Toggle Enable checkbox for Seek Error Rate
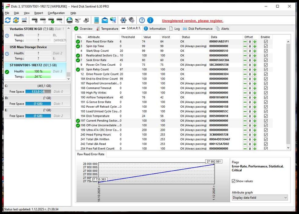The image size is (299, 214). pos(266,60)
